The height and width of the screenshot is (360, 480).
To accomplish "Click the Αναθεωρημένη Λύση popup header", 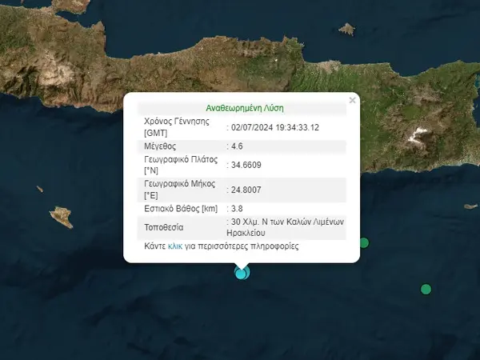I will [241, 108].
